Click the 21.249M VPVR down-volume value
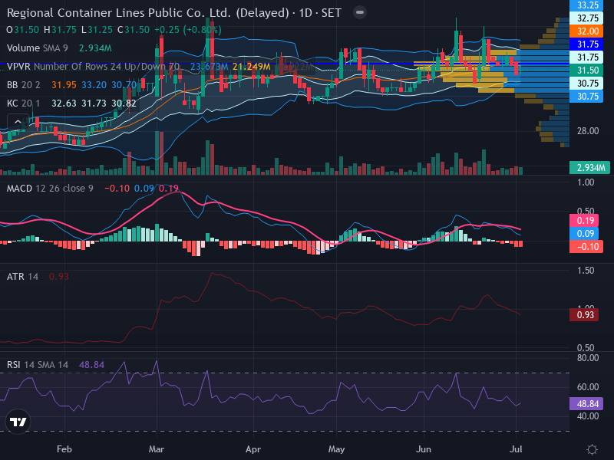 pyautogui.click(x=252, y=67)
